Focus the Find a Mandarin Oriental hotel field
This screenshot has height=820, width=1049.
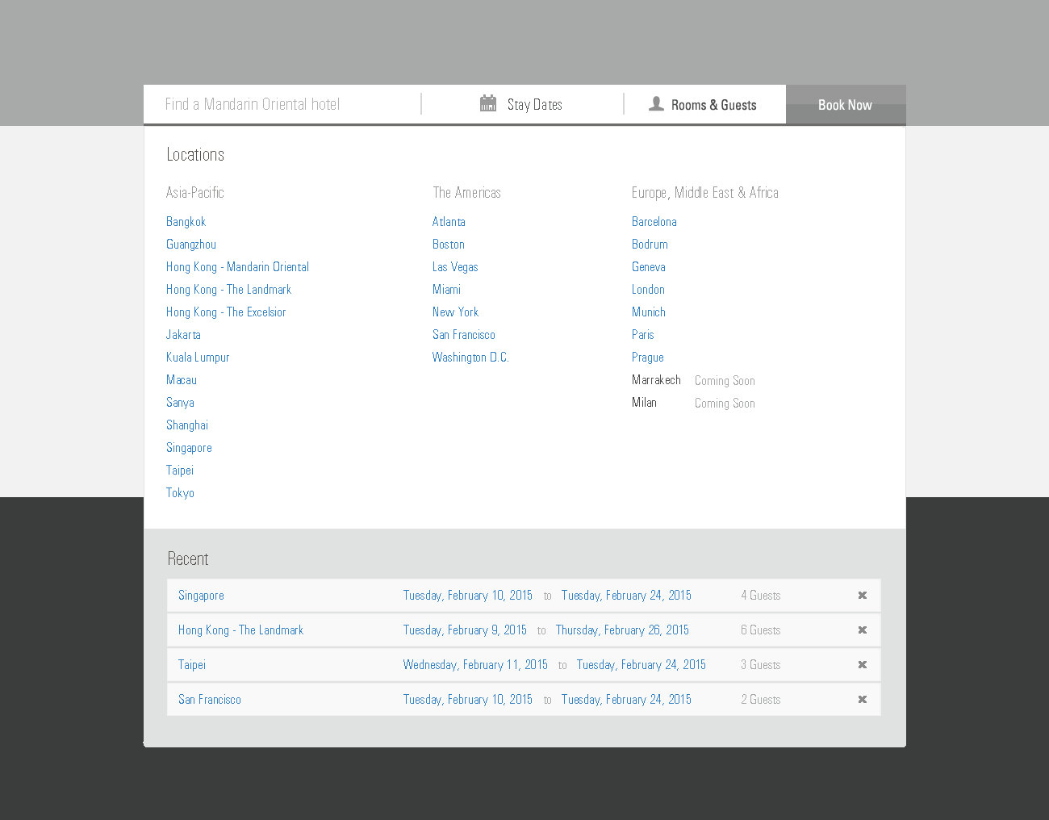click(x=282, y=104)
